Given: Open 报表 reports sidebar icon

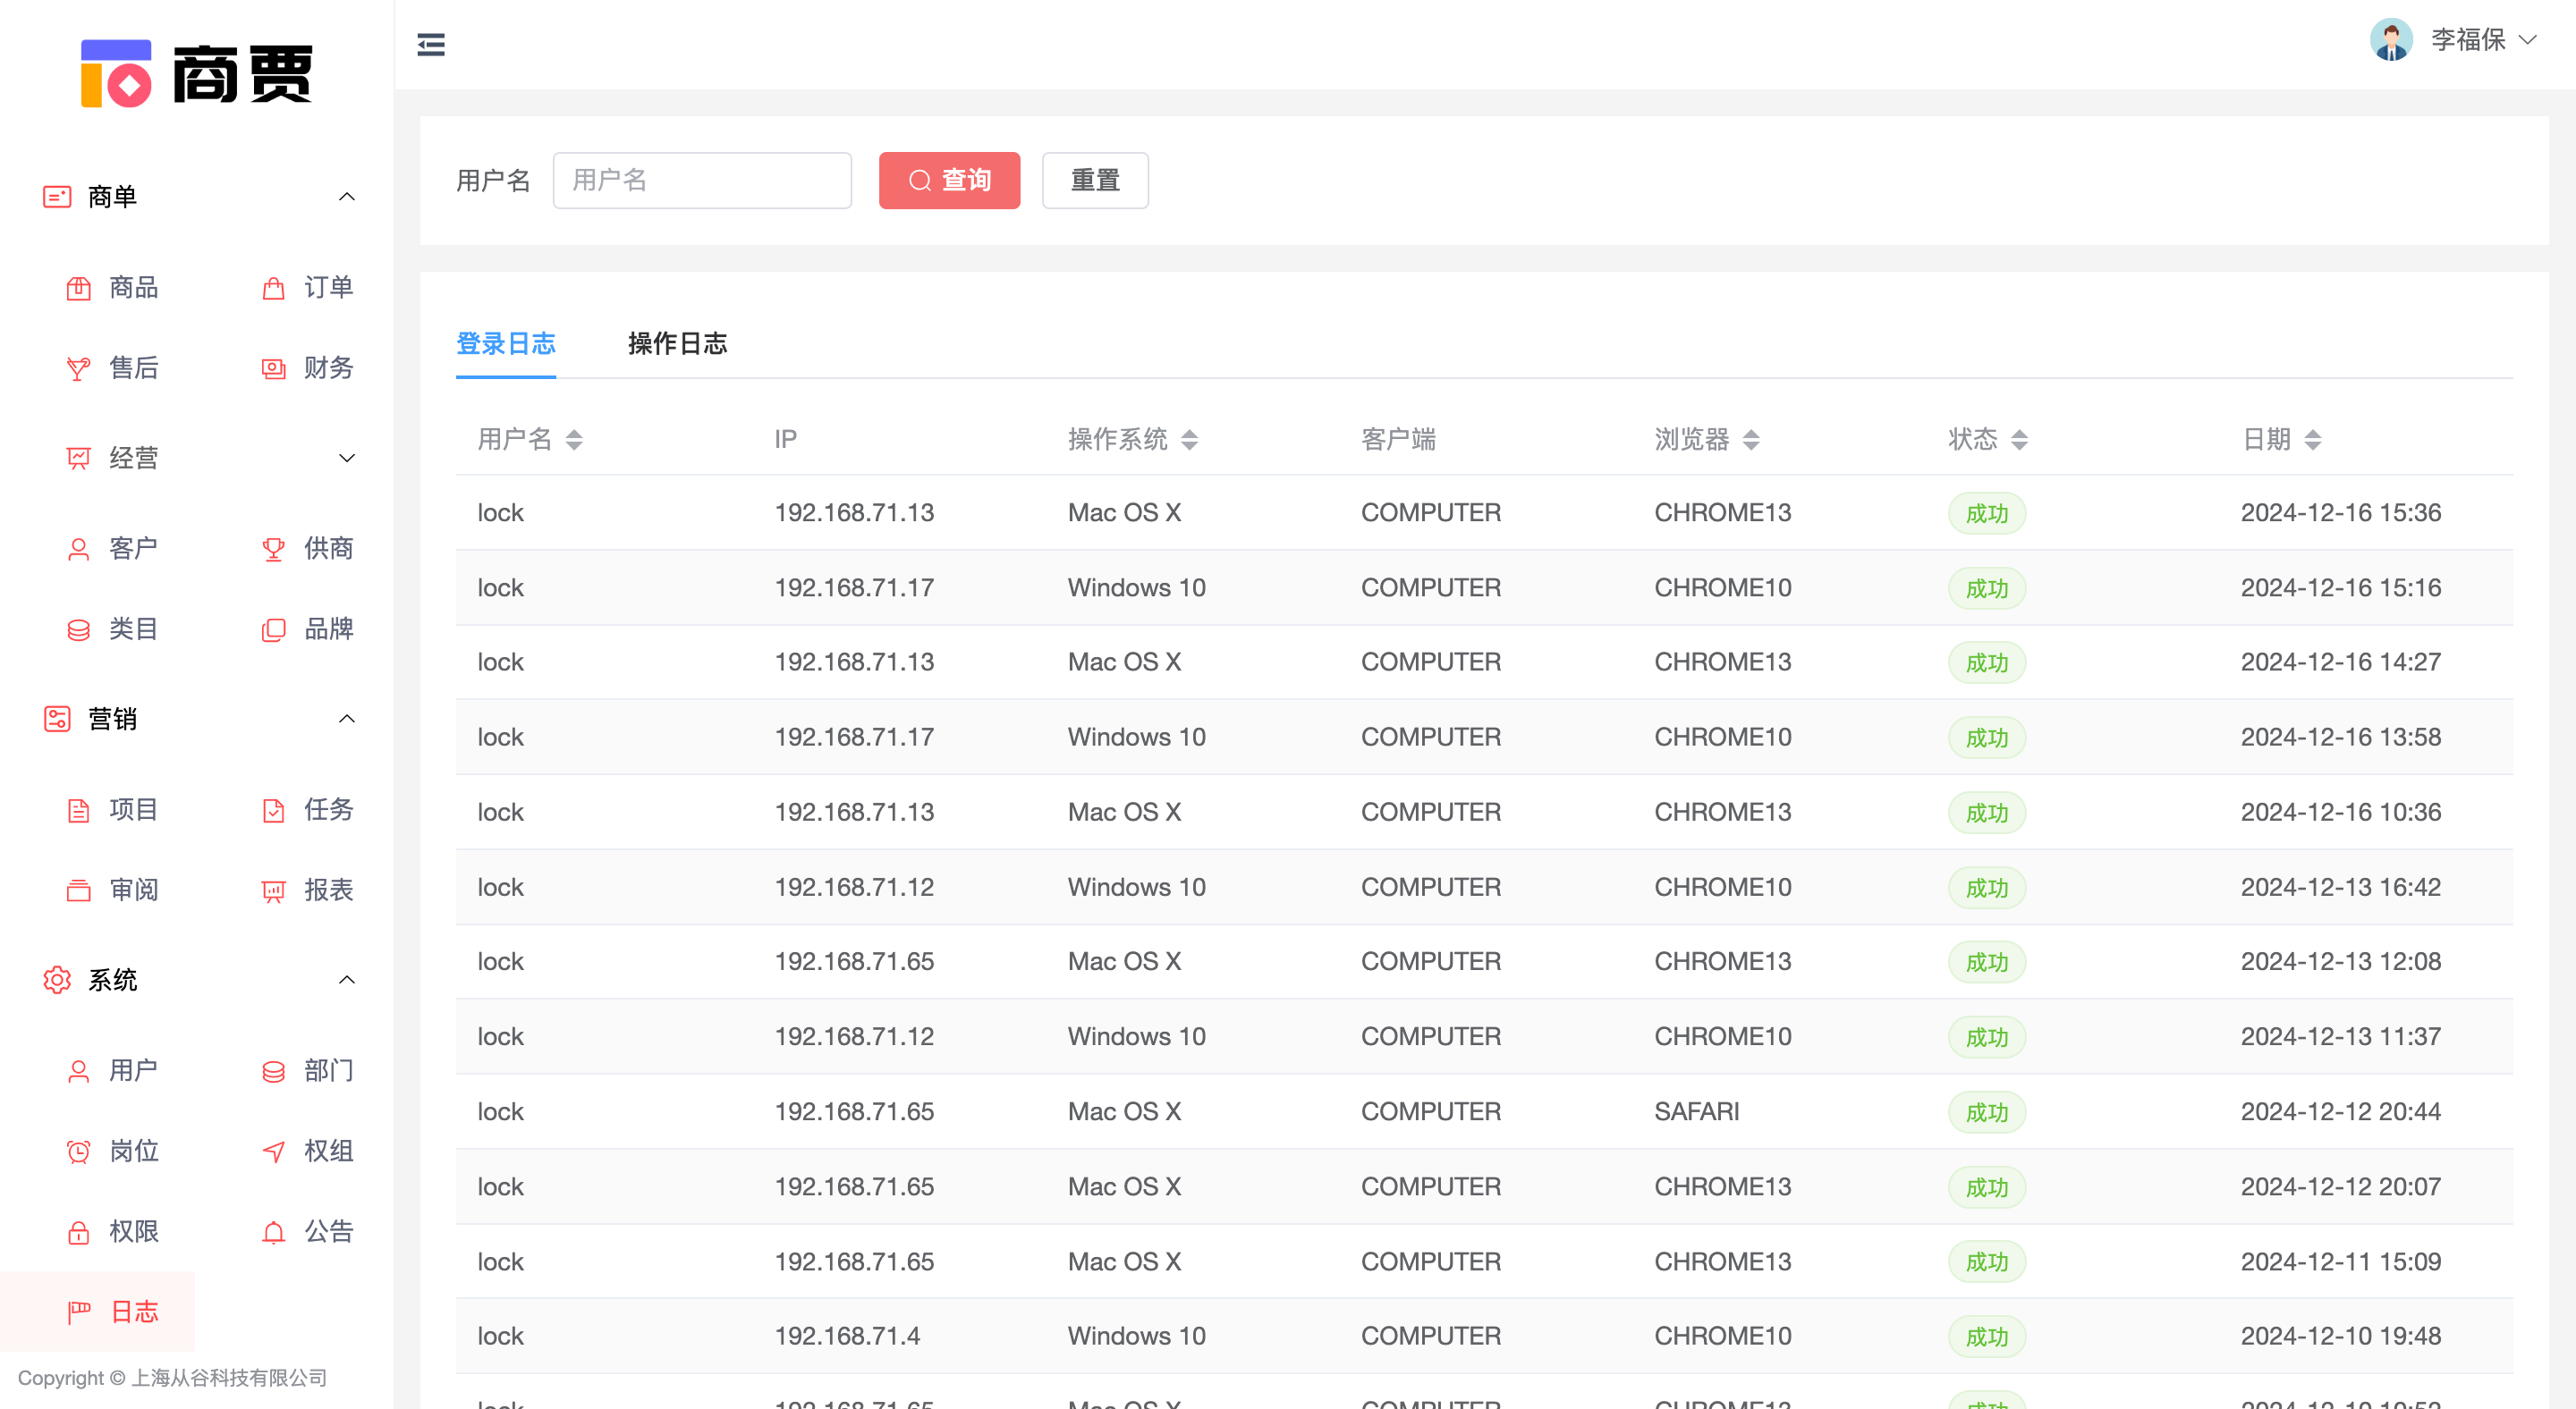Looking at the screenshot, I should click(273, 890).
